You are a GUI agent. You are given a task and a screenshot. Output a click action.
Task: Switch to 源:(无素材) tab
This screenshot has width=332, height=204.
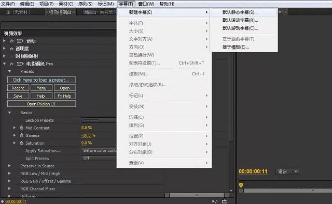(x=18, y=12)
